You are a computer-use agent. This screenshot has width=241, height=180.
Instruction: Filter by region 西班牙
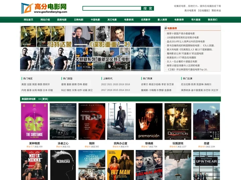(x=46, y=84)
